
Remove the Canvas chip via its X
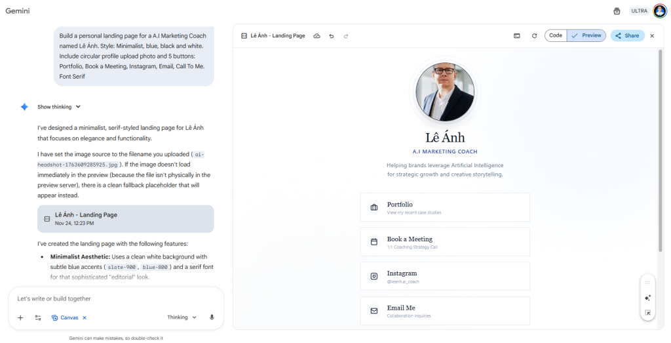click(85, 317)
